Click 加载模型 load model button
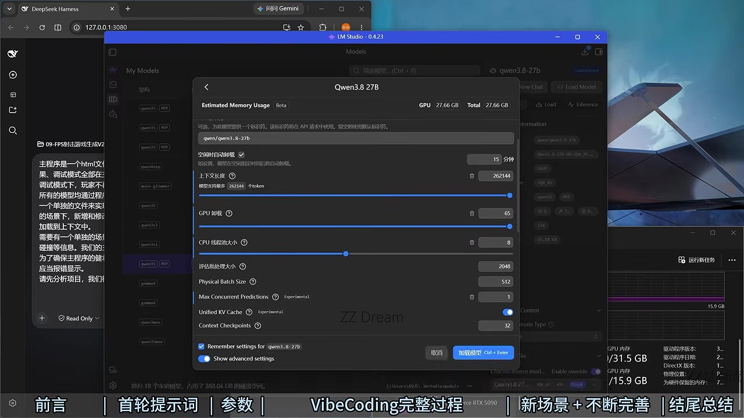 [x=483, y=352]
